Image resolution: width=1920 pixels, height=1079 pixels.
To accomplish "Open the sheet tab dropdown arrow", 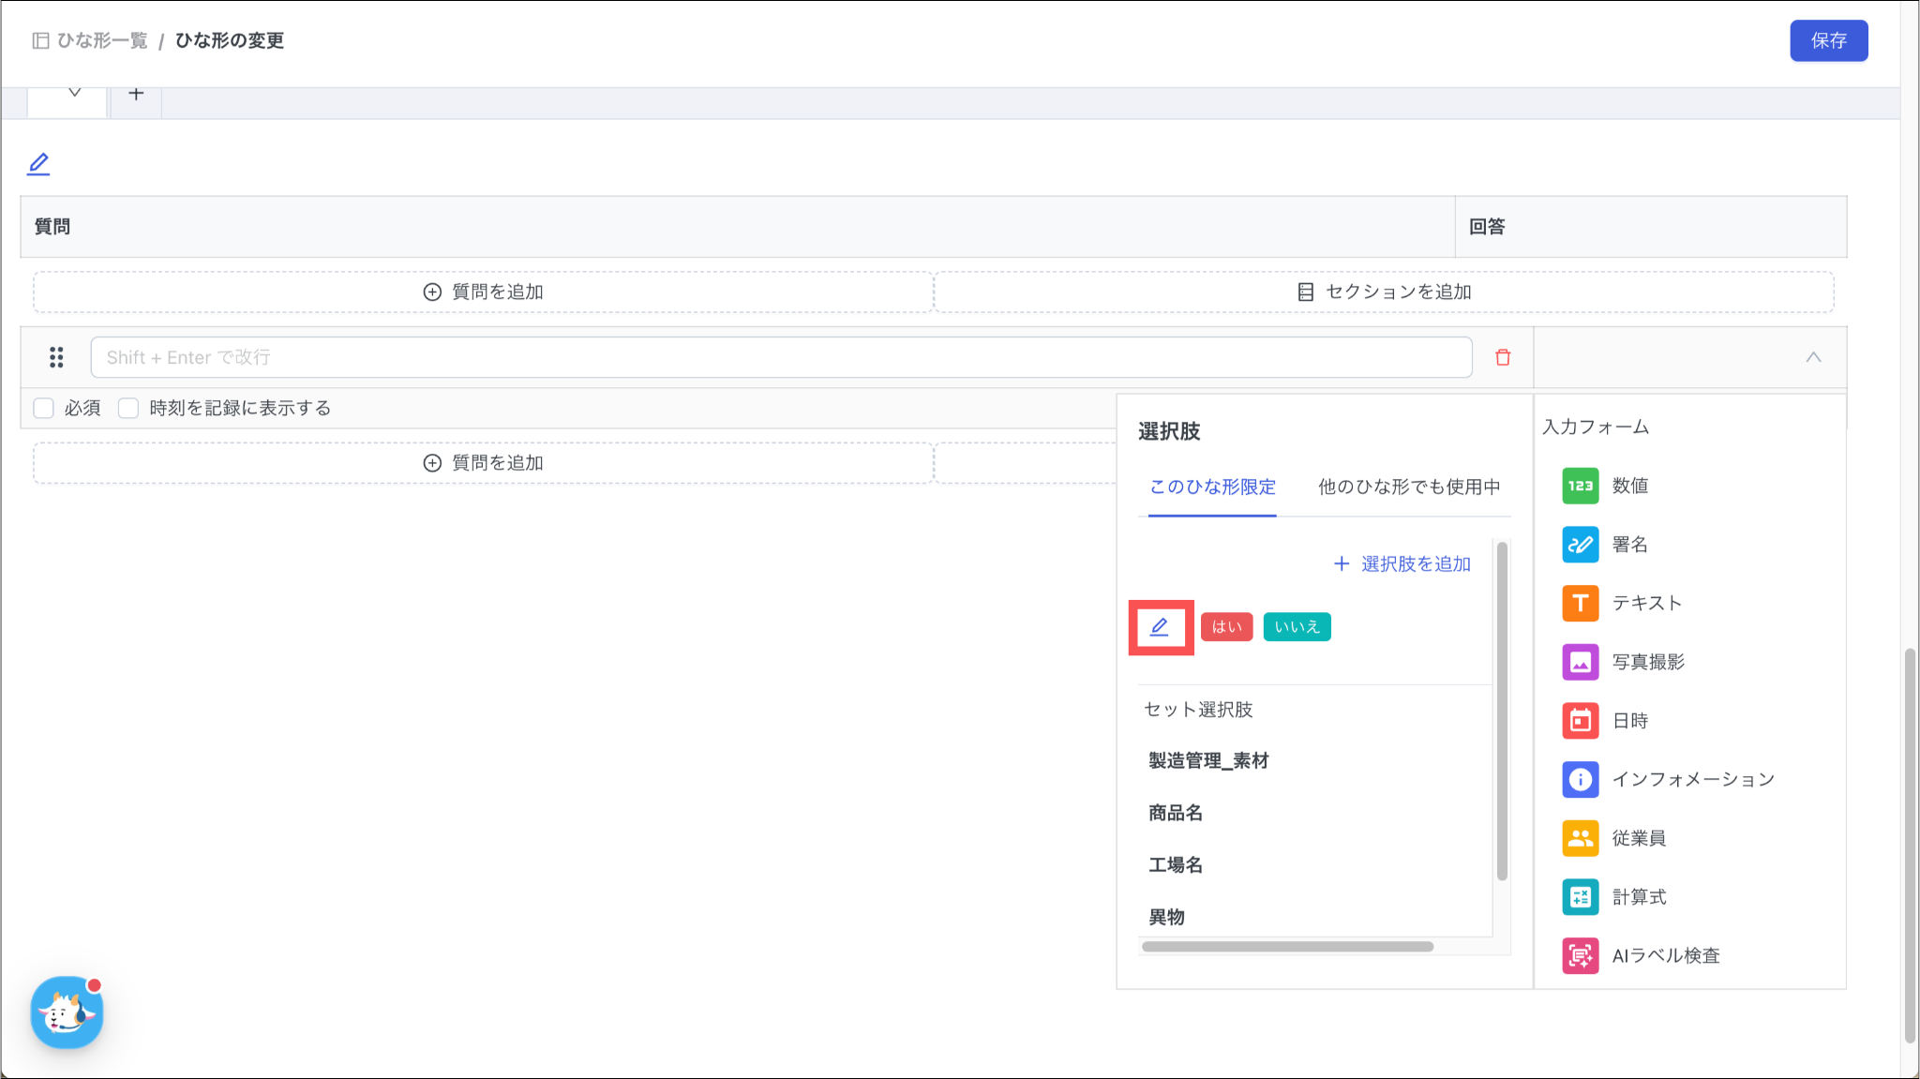I will 74,93.
